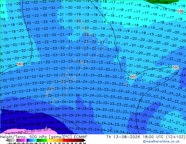186x144 pixels.
Task: Pick the bright red legend swatch
Action: pyautogui.click(x=64, y=140)
